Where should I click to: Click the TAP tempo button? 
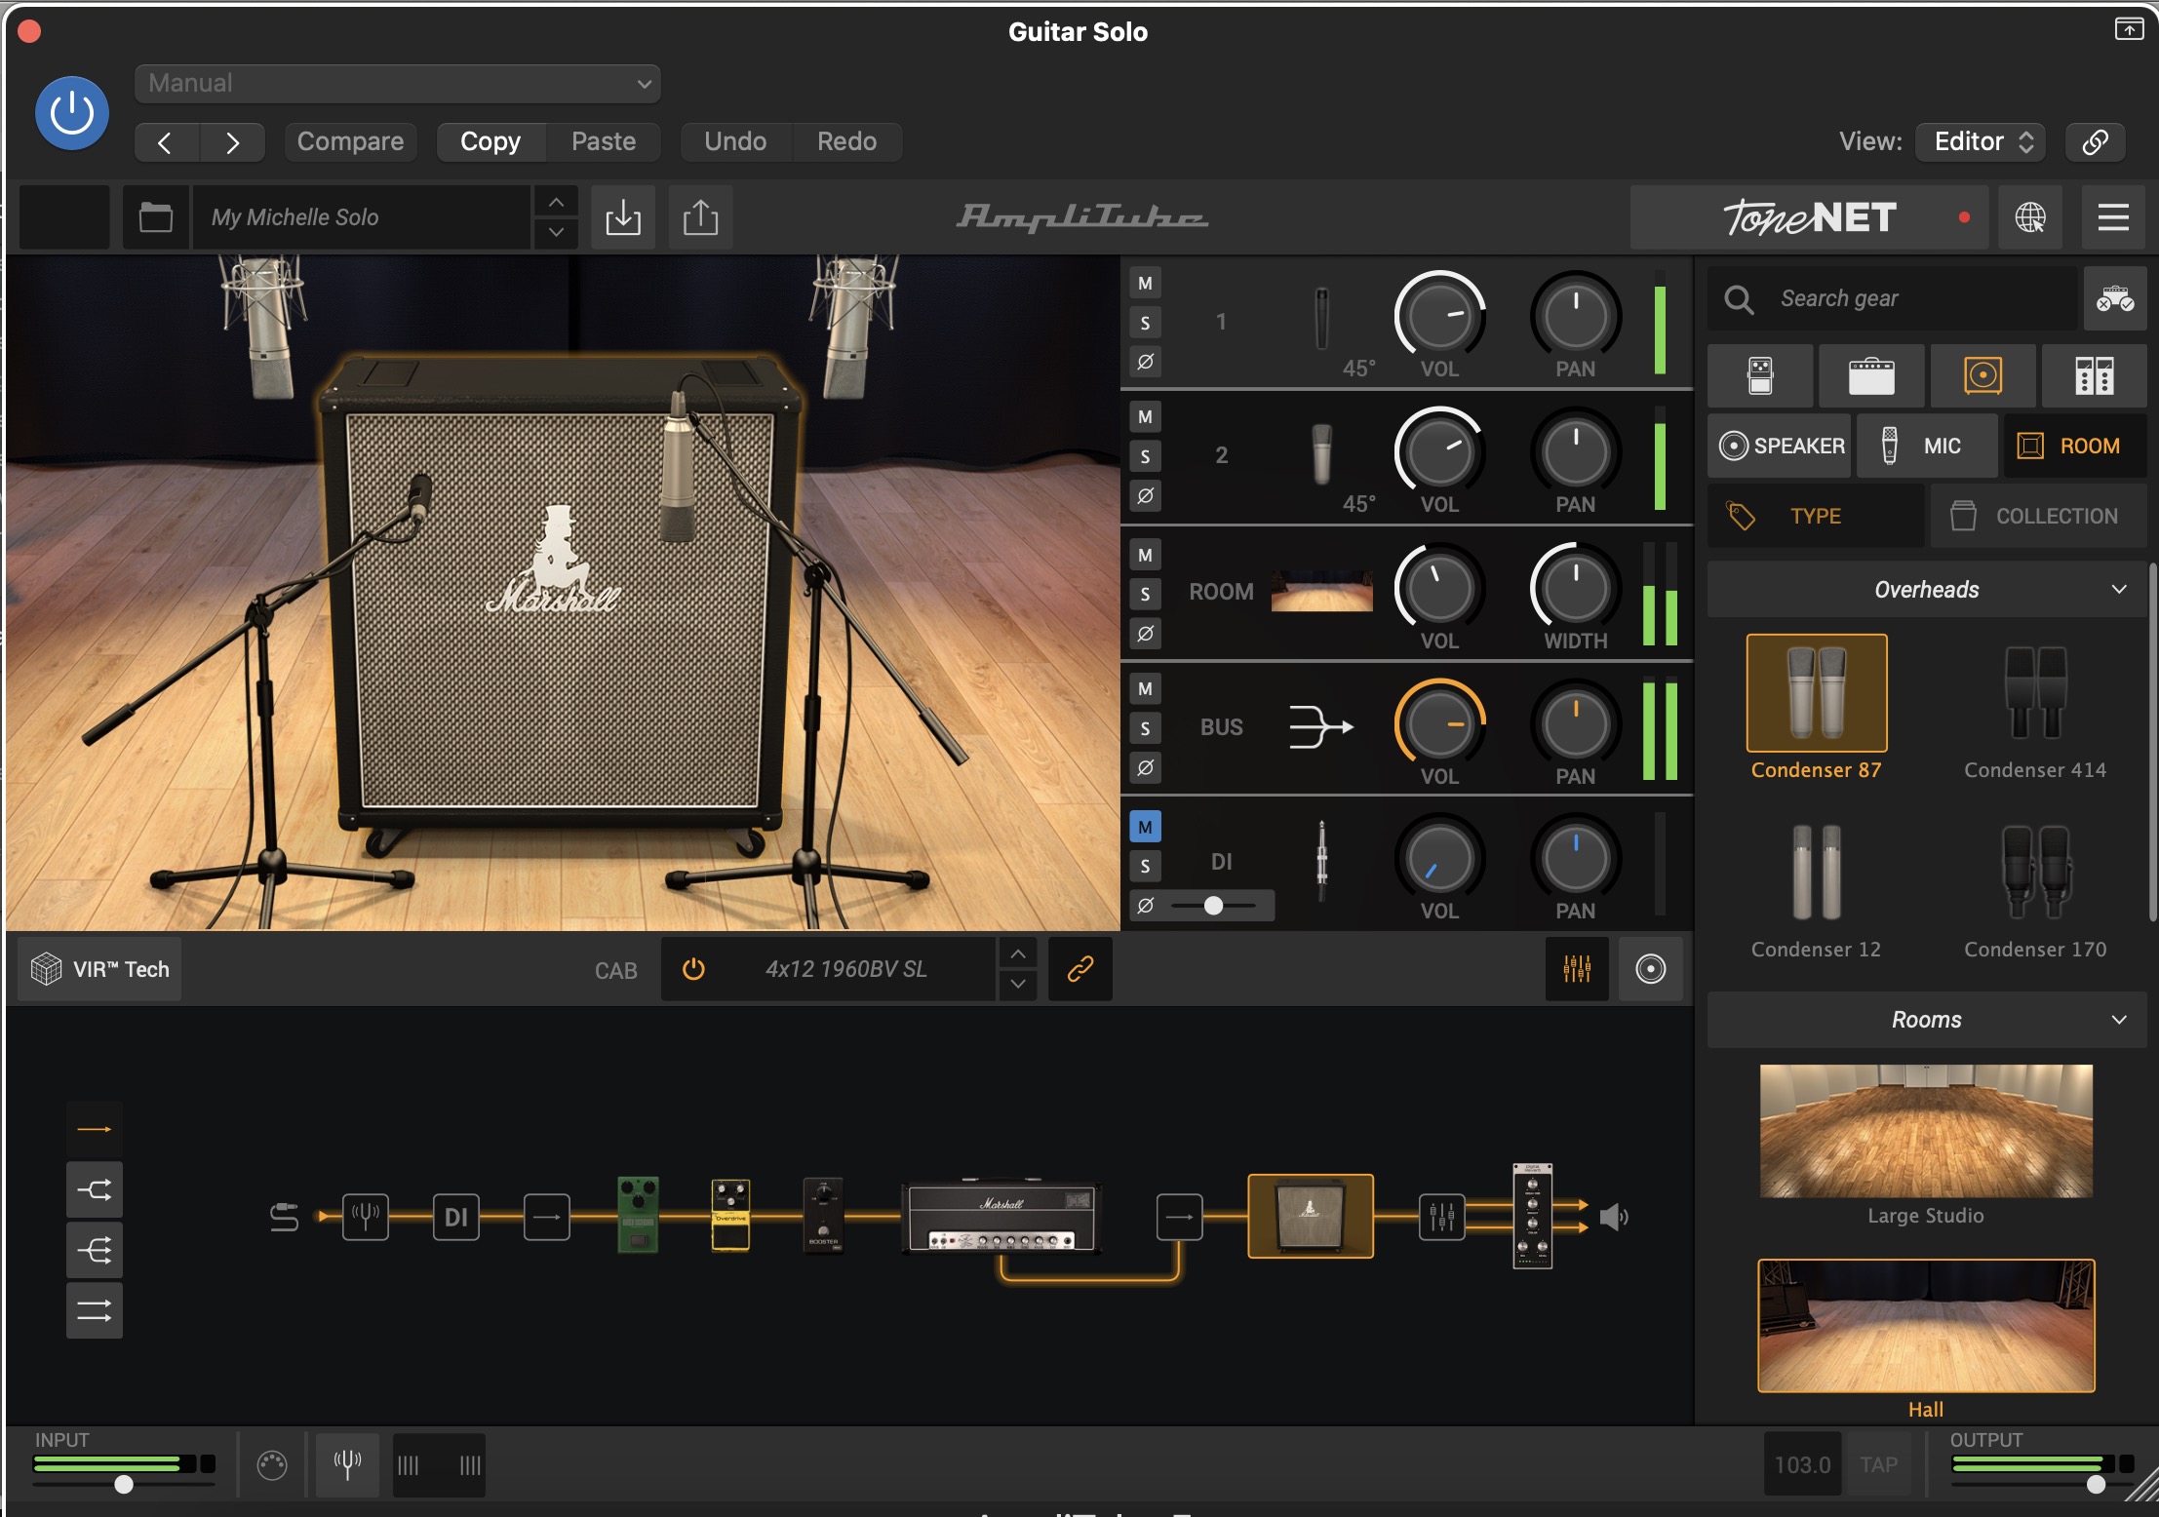tap(1878, 1464)
